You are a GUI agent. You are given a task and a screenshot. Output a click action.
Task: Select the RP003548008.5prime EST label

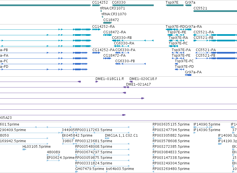click(x=94, y=147)
